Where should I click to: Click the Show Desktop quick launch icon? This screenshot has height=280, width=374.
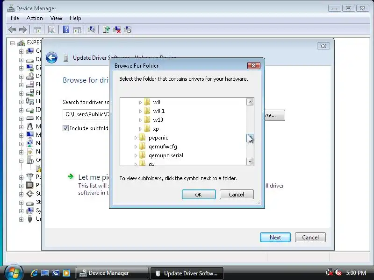tap(45, 273)
